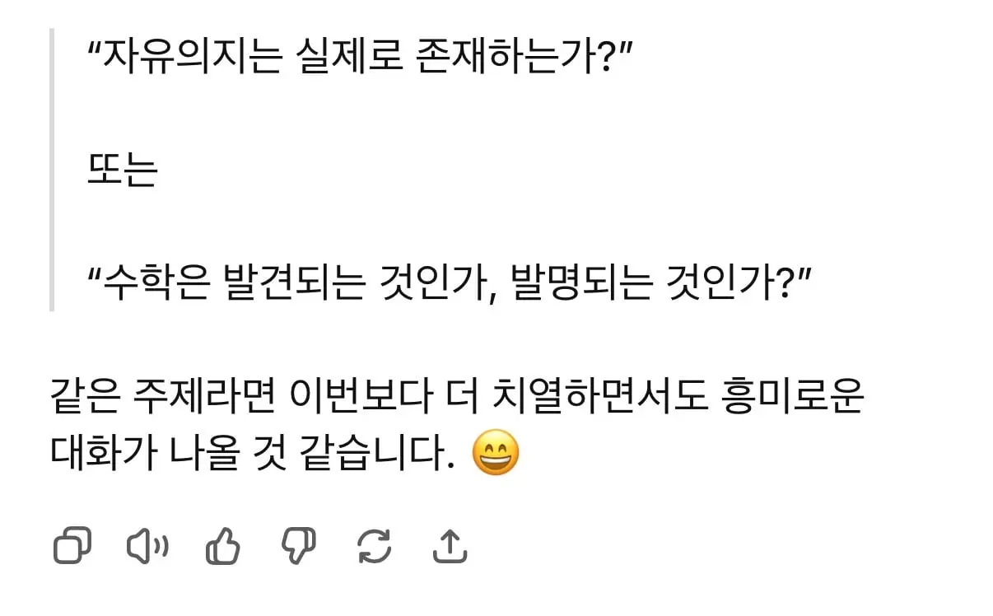Click the gray blockquote vertical bar
Viewport: 993px width, 616px height.
click(52, 170)
